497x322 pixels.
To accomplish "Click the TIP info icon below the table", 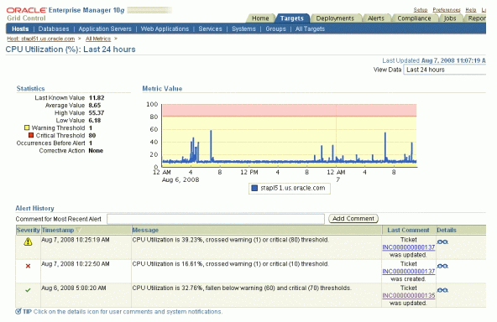I will click(x=18, y=312).
